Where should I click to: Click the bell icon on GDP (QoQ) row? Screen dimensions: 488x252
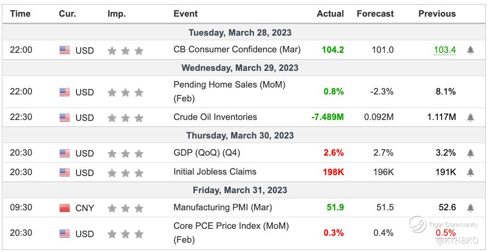point(470,153)
